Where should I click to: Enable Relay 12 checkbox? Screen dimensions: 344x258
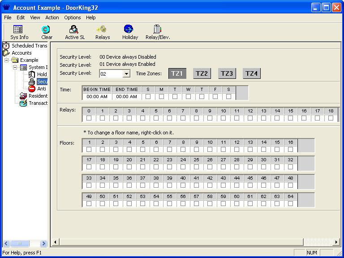click(x=250, y=118)
